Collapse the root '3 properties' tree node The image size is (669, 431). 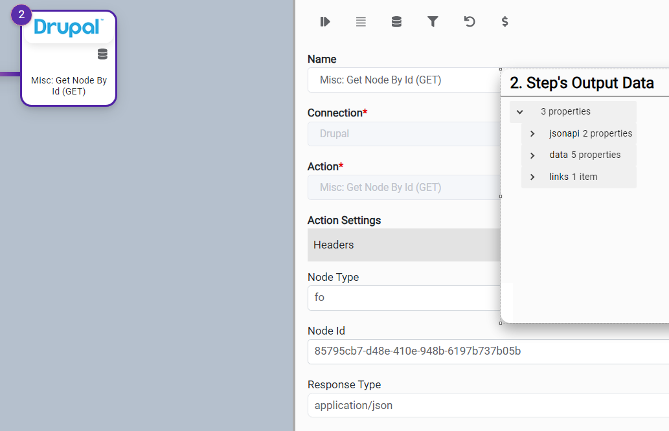click(519, 112)
